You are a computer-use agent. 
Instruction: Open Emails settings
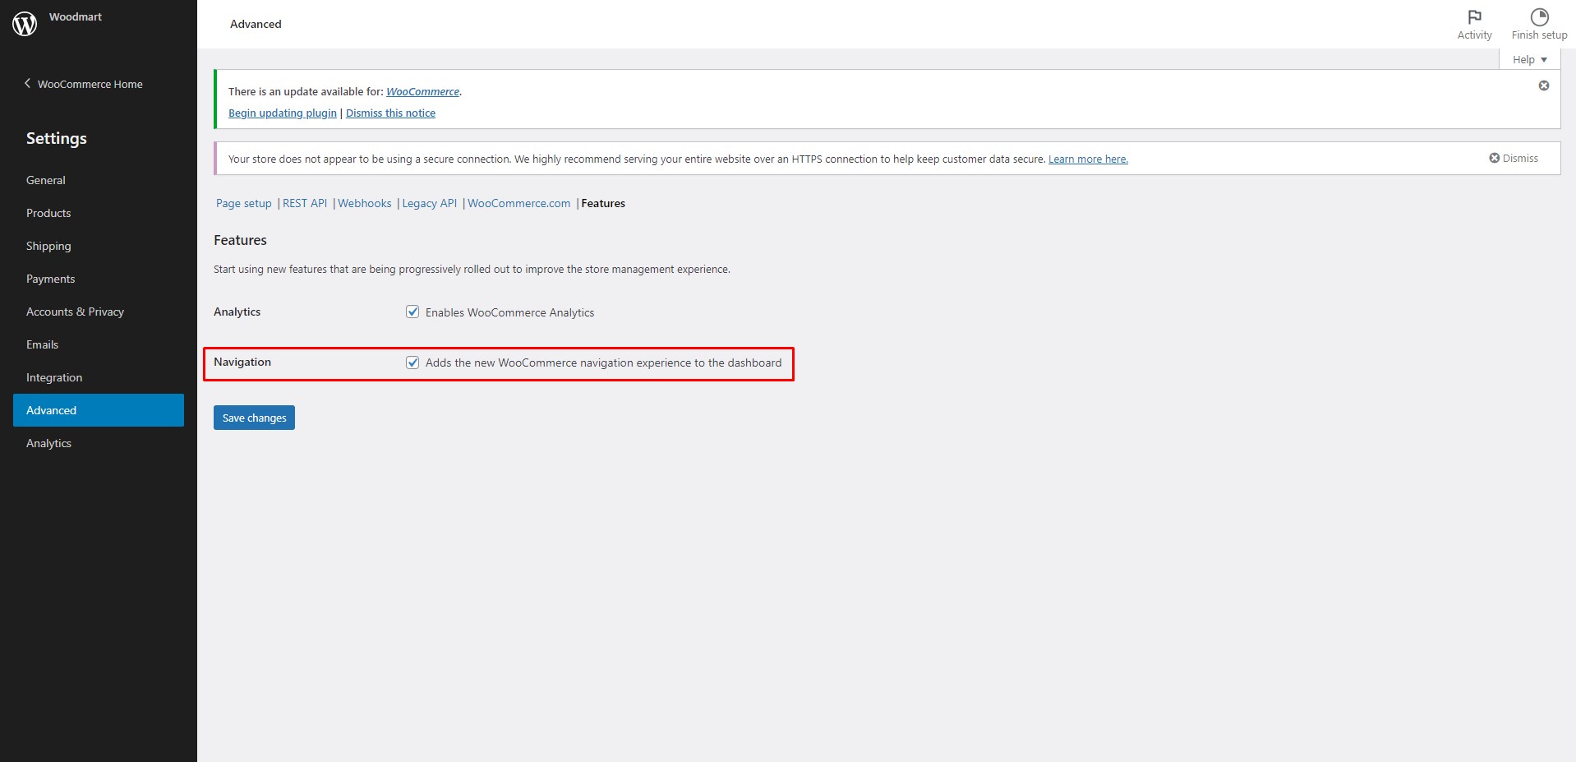(42, 344)
